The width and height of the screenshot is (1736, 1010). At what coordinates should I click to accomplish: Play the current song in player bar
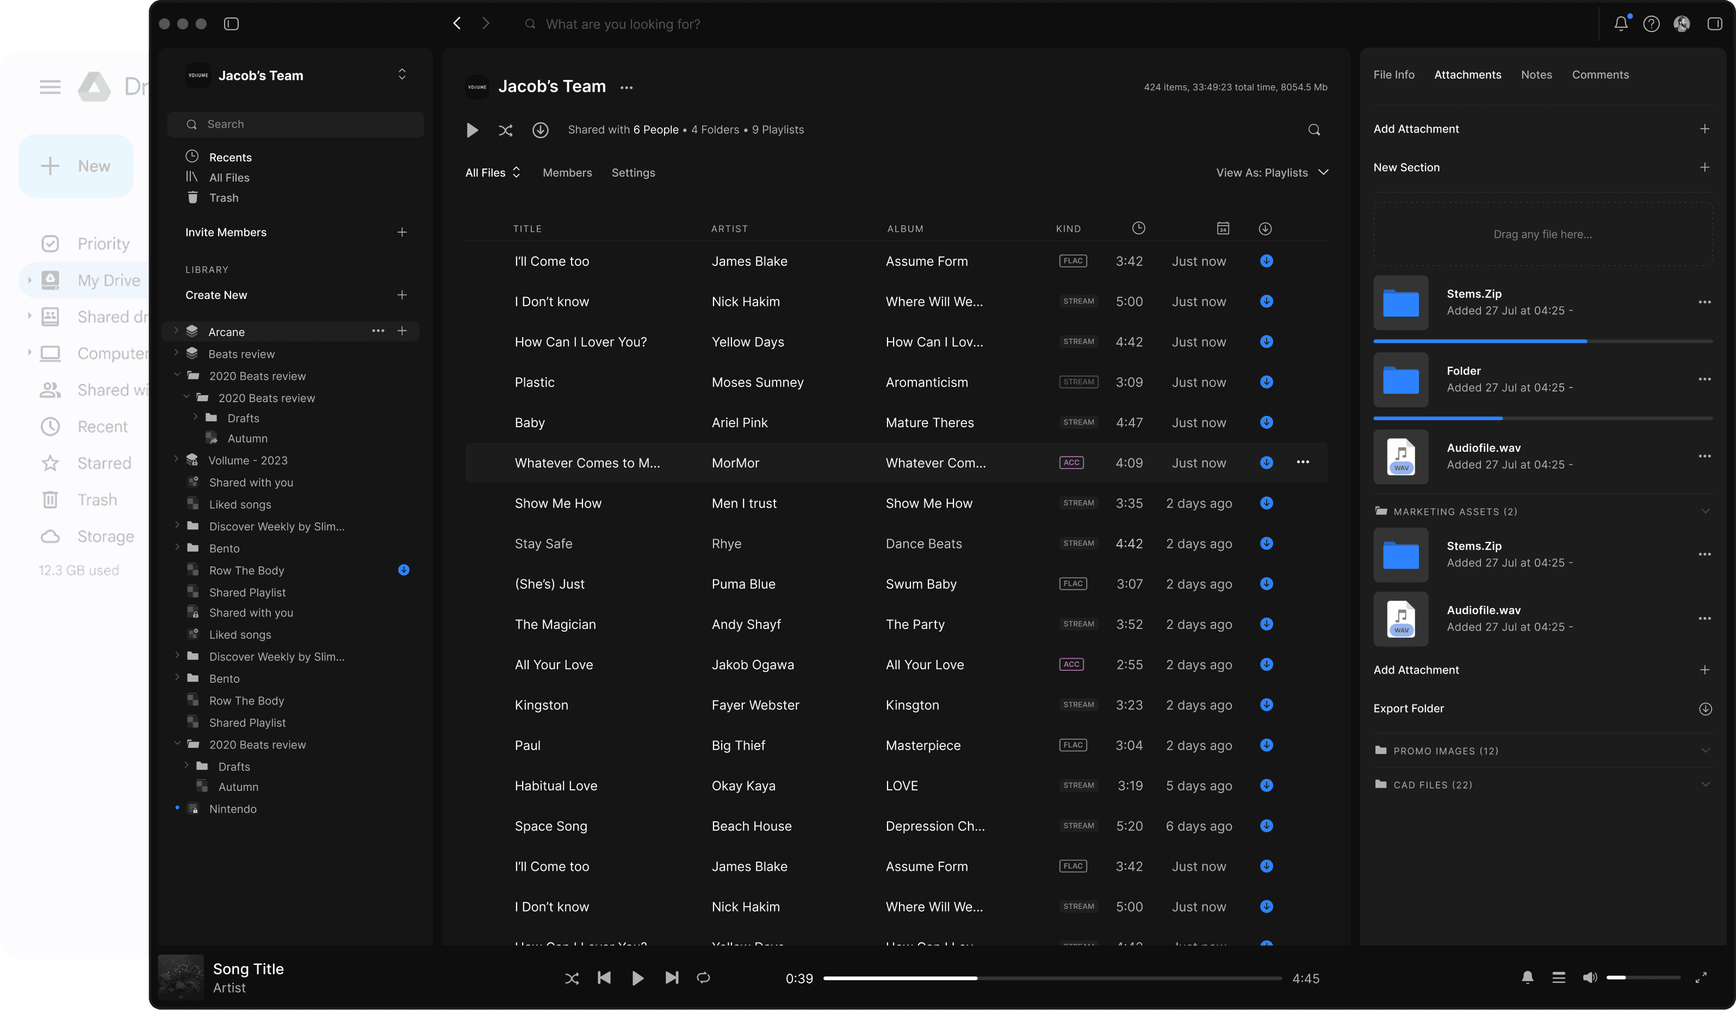tap(637, 978)
